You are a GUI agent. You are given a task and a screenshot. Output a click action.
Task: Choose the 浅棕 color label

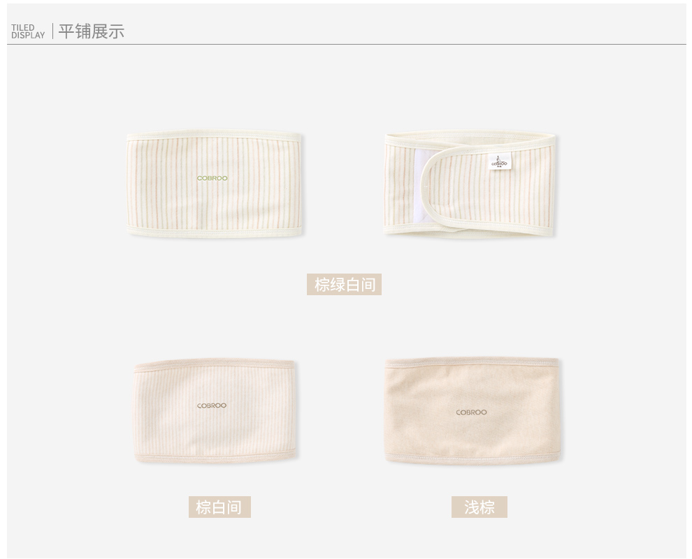tap(479, 507)
